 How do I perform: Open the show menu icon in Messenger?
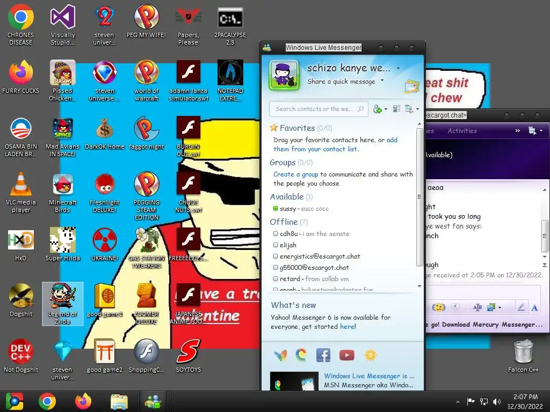click(409, 109)
